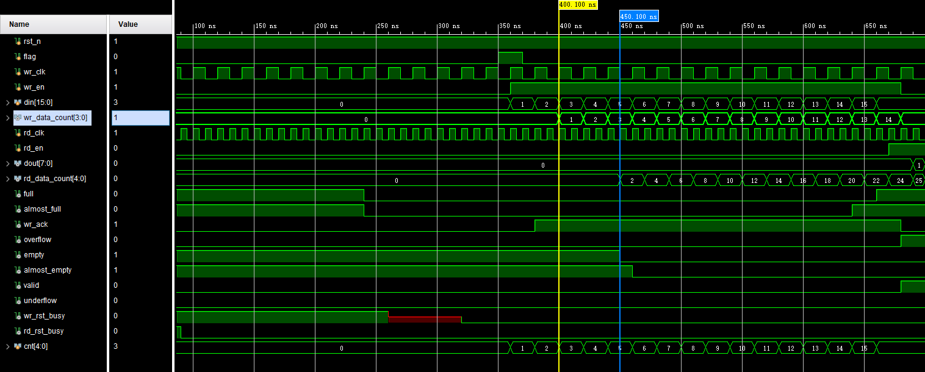The height and width of the screenshot is (372, 925).
Task: Click the rd_en signal icon
Action: (x=18, y=148)
